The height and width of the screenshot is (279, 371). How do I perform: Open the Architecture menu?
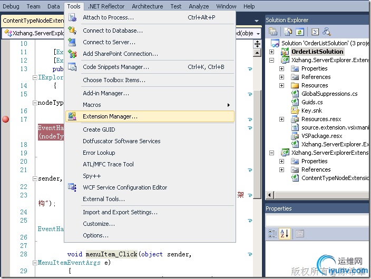point(148,6)
